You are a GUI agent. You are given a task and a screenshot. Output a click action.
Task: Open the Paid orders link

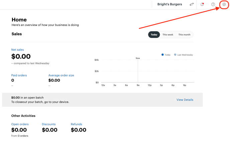(19, 75)
